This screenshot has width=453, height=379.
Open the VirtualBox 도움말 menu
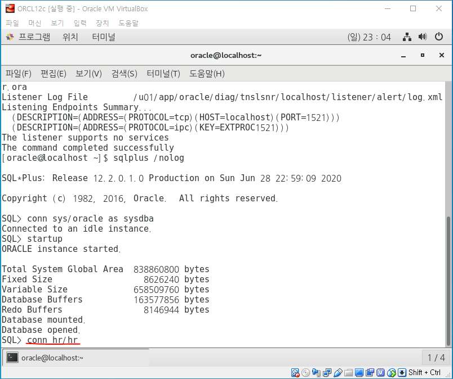coord(128,23)
